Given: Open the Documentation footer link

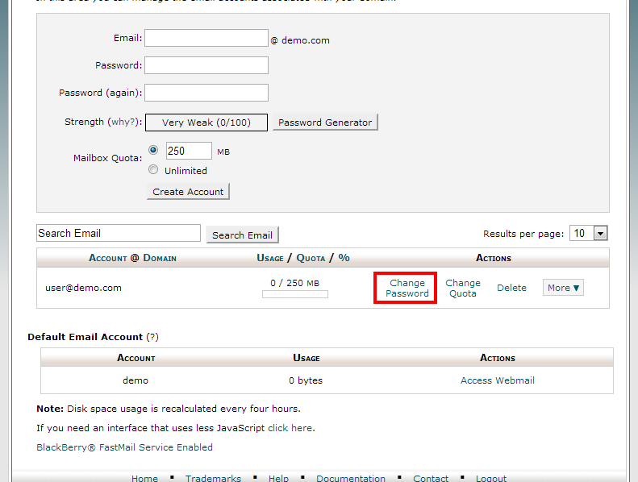Looking at the screenshot, I should tap(351, 478).
